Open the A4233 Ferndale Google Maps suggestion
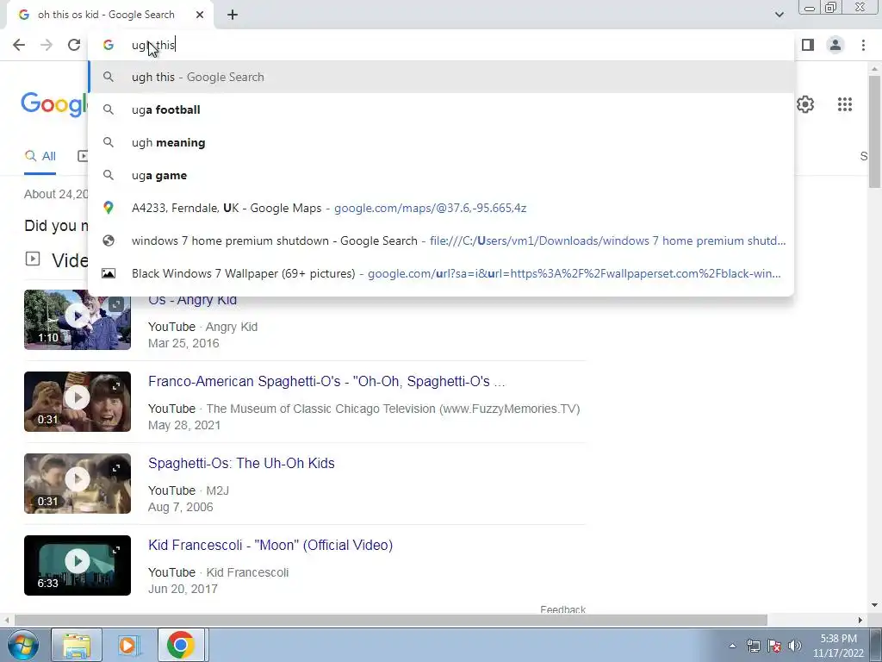This screenshot has width=882, height=662. tap(441, 208)
